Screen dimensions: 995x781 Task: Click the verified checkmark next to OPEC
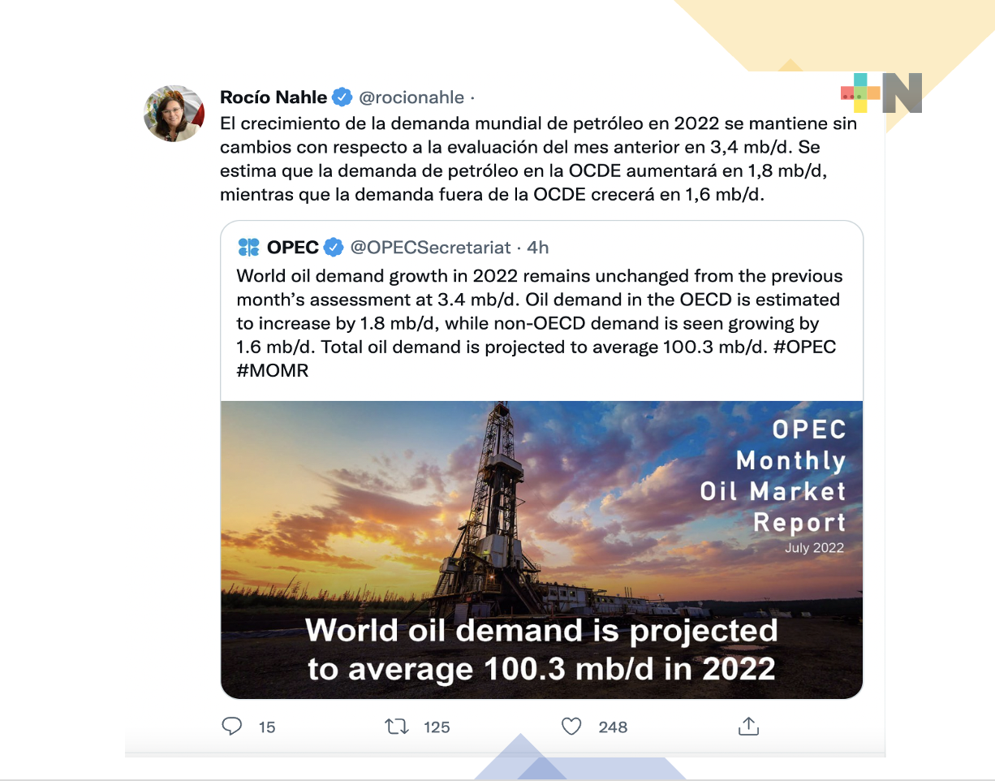(x=334, y=247)
